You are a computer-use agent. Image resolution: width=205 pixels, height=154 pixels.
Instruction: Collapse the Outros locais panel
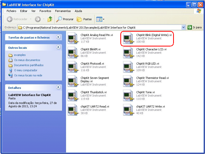(58, 48)
